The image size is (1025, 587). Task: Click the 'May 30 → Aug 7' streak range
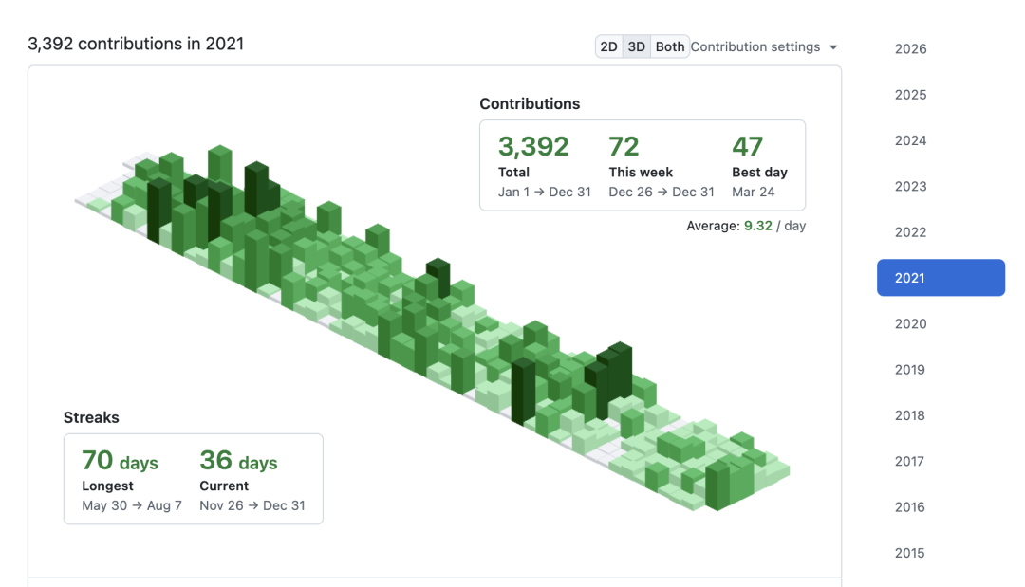point(131,505)
